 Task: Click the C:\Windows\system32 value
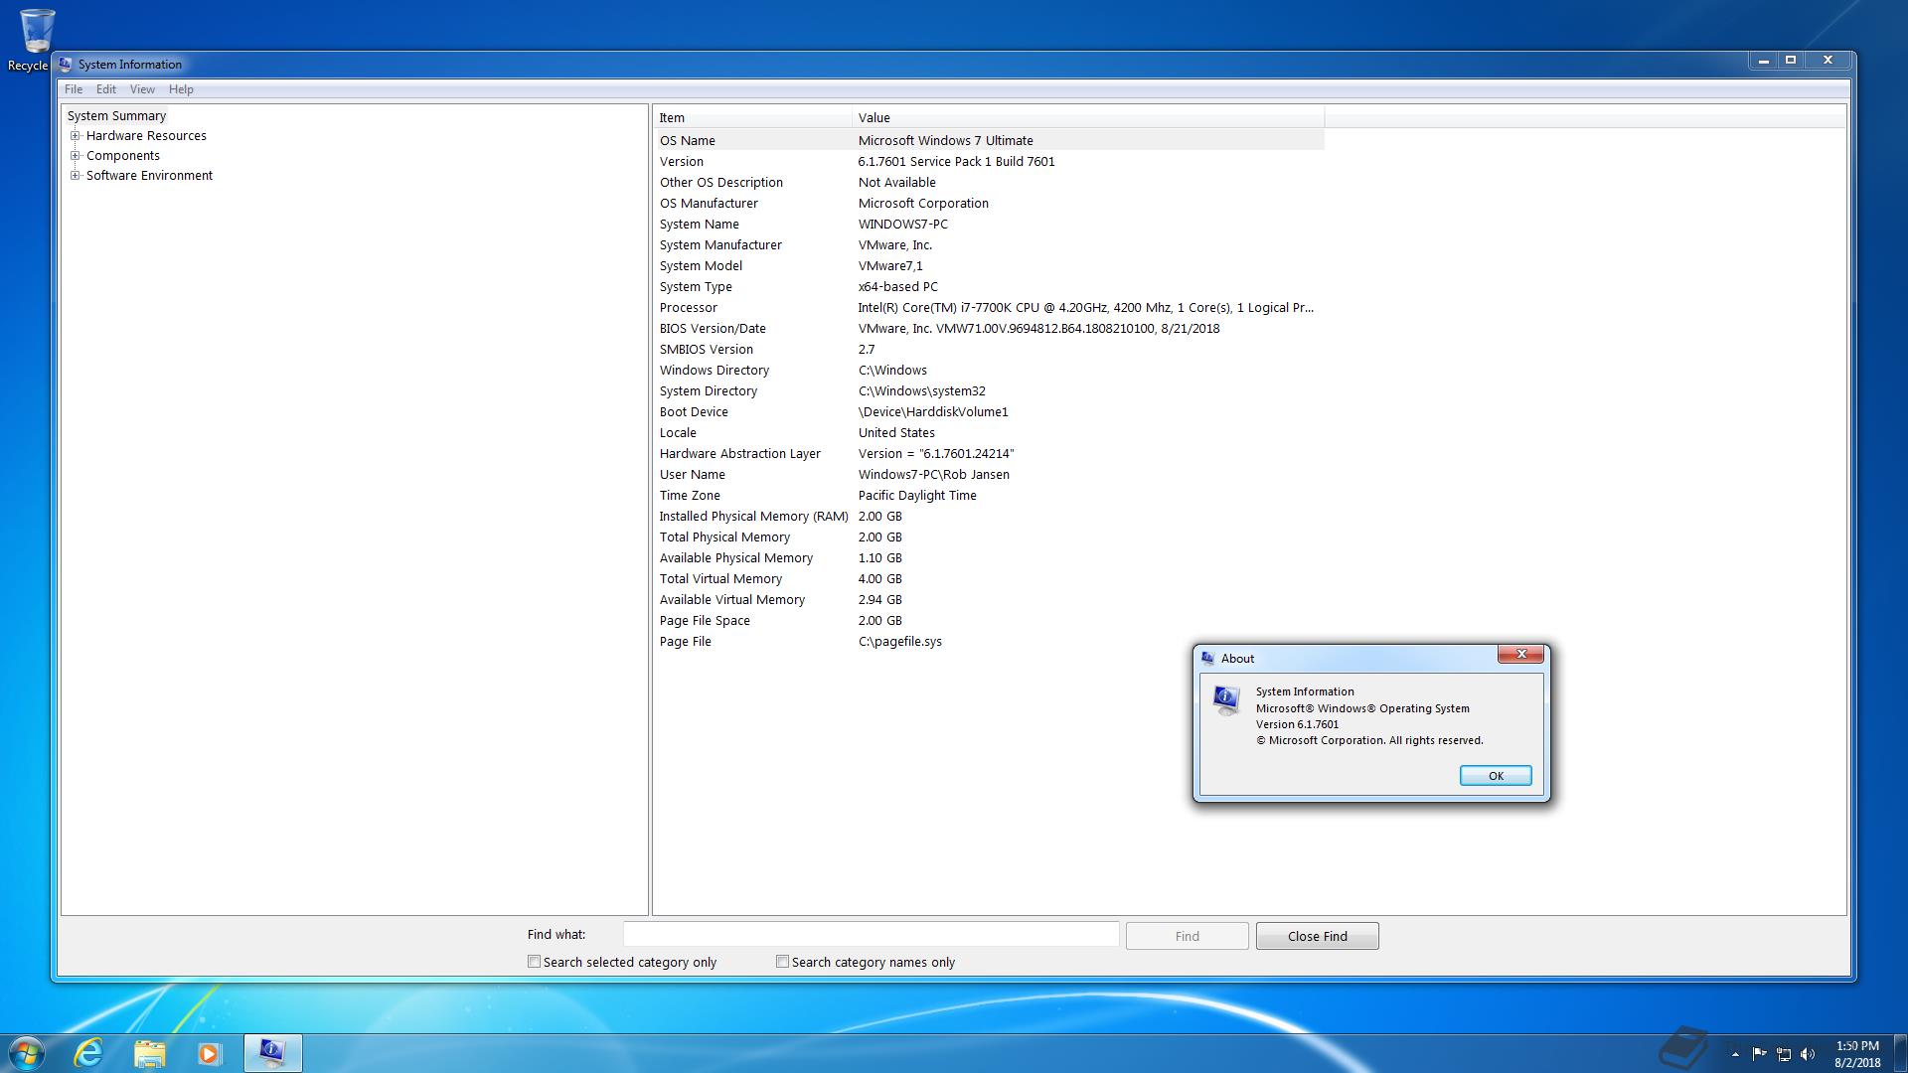(921, 391)
